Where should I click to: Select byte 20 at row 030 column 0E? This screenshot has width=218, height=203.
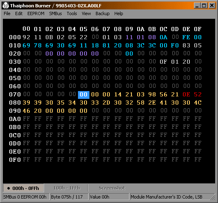tap(186, 62)
